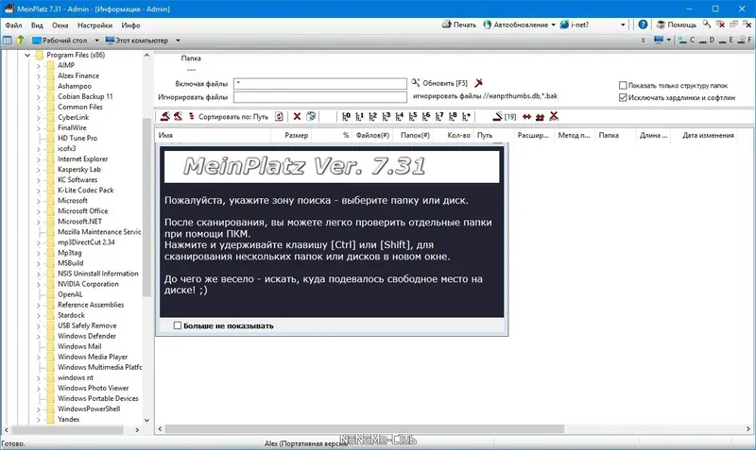Click the red double-arrow column width icon
This screenshot has width=756, height=450.
tap(527, 116)
